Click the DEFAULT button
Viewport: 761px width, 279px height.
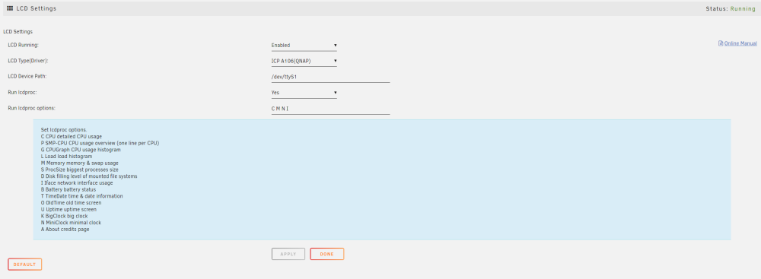pyautogui.click(x=25, y=265)
